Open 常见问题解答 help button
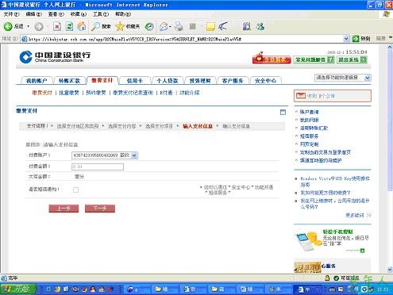Viewport: 393px width, 295px height. [314, 59]
